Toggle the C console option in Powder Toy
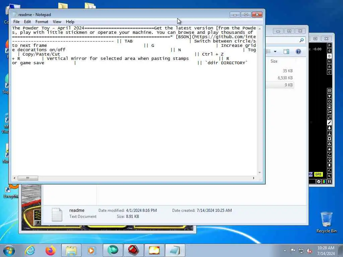Image resolution: width=343 pixels, height=257 pixels. point(329,72)
